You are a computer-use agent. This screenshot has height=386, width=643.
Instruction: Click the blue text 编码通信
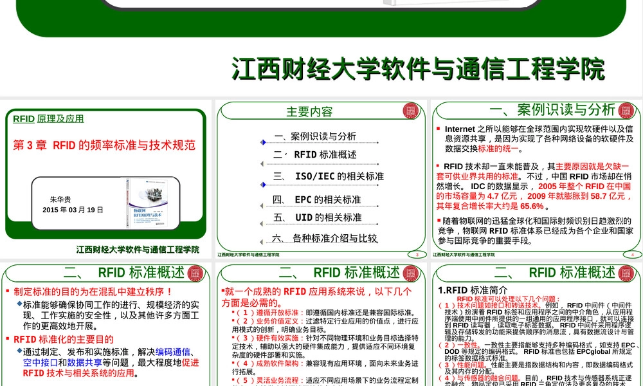pyautogui.click(x=172, y=352)
